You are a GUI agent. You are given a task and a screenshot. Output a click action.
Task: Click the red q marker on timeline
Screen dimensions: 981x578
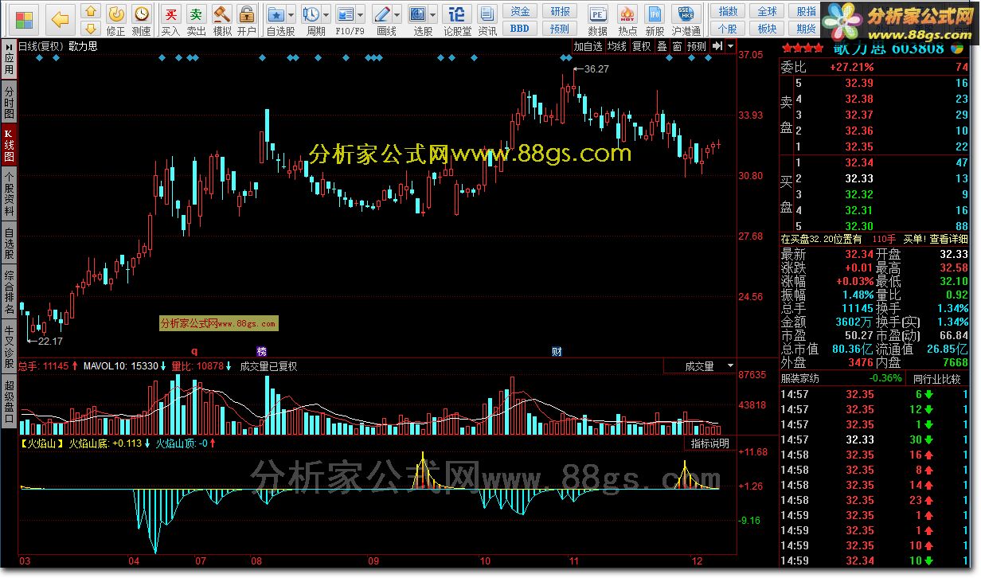pos(193,351)
